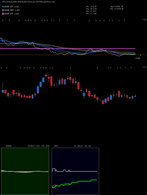
Task: Click the 'Avg V: 0.082 M' volume text
Action: (x=116, y=6)
